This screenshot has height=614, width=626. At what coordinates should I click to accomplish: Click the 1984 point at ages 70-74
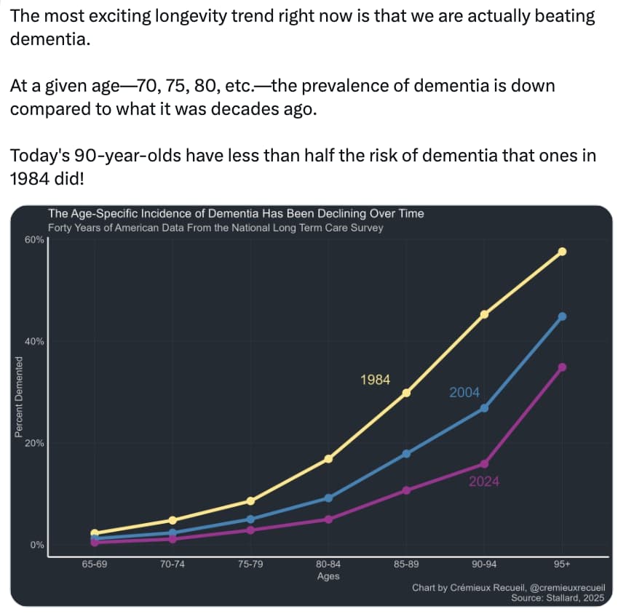click(173, 520)
